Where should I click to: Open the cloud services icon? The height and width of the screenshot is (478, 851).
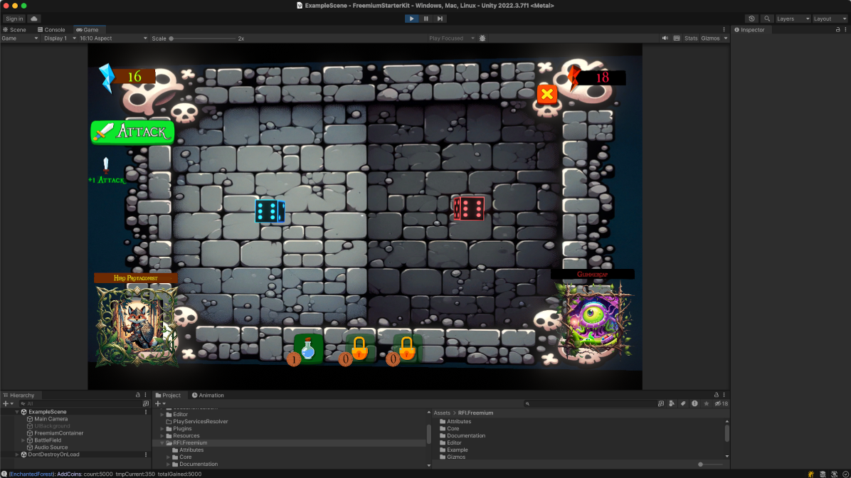[33, 18]
